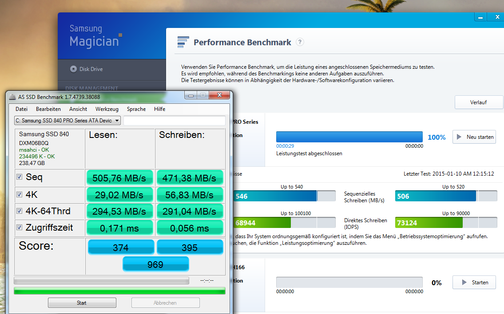Click the 238,47 GB capacity text
504x314 pixels.
tap(32, 163)
